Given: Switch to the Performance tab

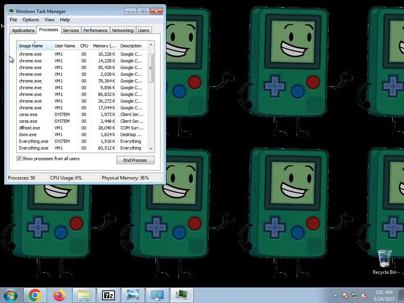Looking at the screenshot, I should click(95, 30).
